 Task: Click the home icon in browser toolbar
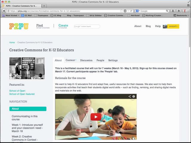point(179,11)
